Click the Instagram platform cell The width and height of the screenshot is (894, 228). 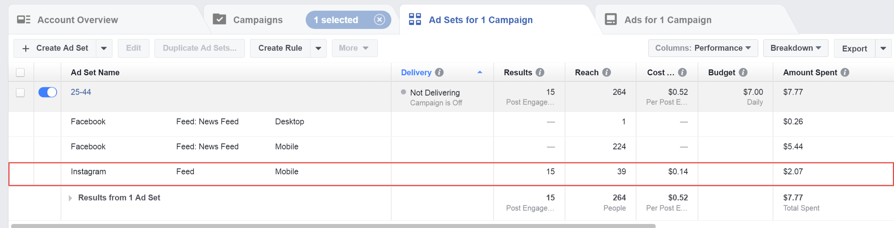tap(88, 172)
